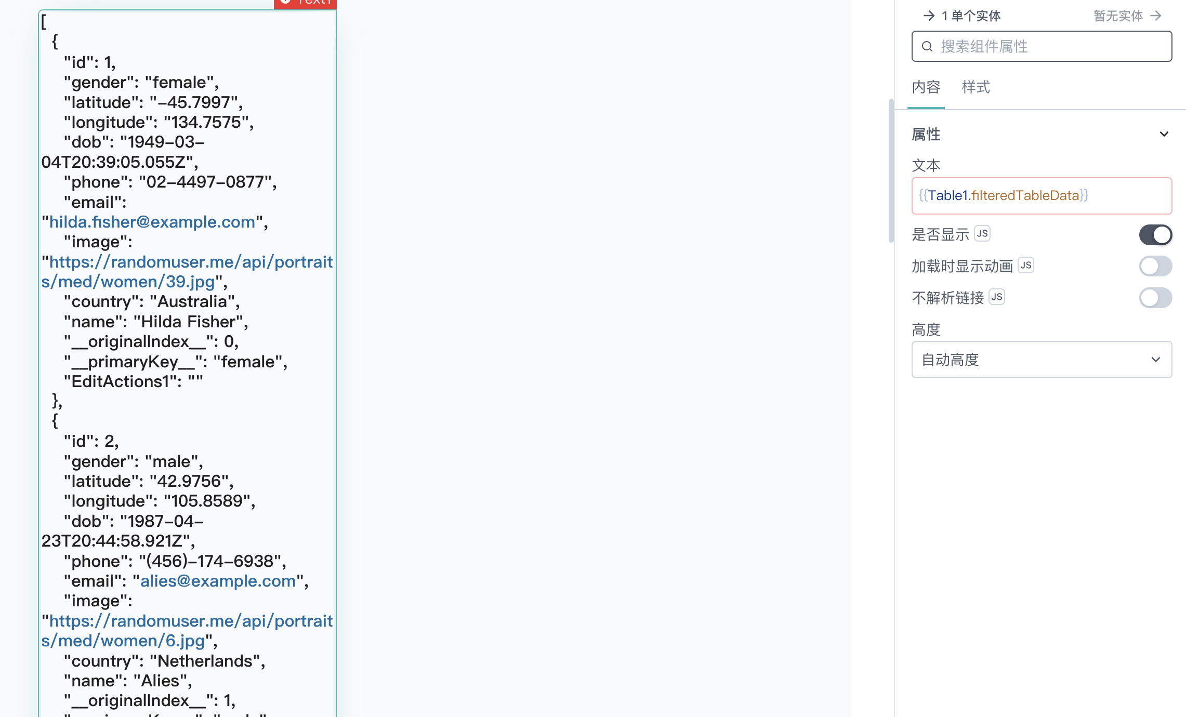Click the outgoing entities arrow icon
The height and width of the screenshot is (717, 1186).
pyautogui.click(x=1156, y=16)
